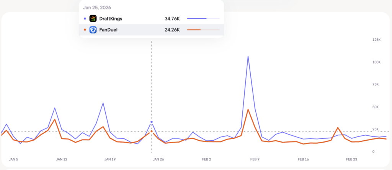Click the Jan 25, 2026 tooltip date header
392x170 pixels.
tap(98, 7)
